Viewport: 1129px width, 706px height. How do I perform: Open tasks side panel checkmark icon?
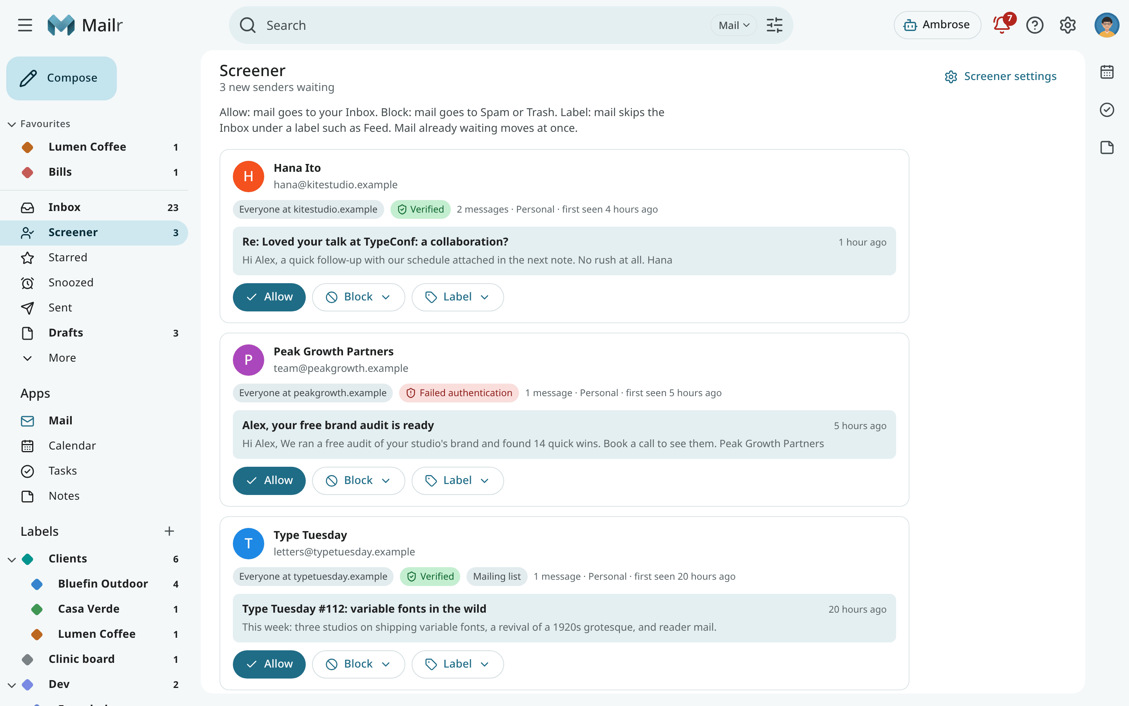click(1107, 110)
